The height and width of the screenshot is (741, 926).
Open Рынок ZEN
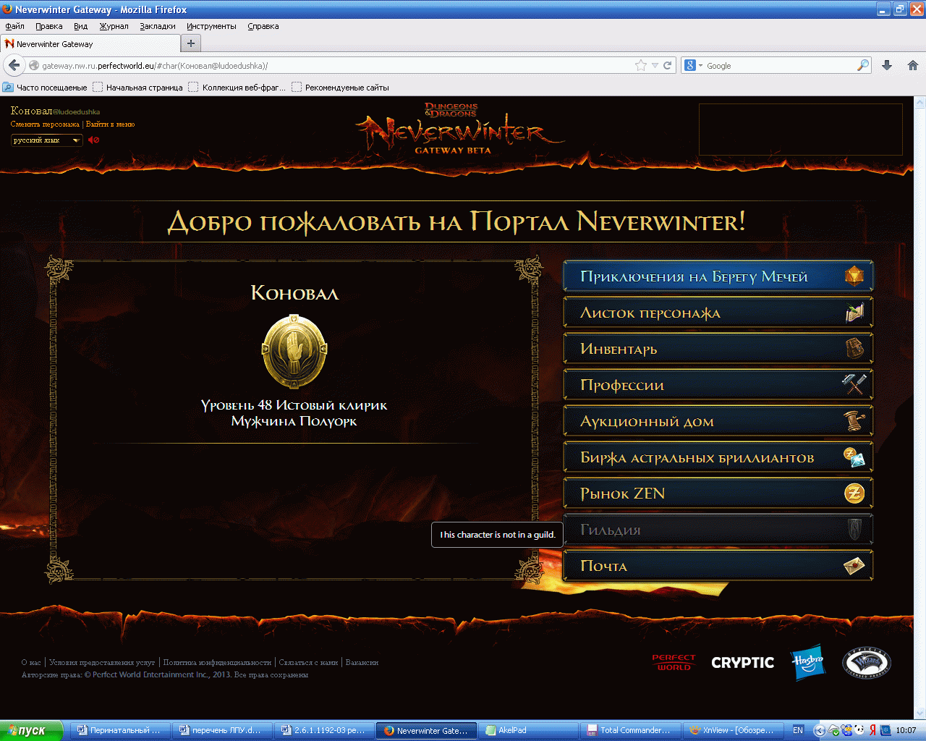click(718, 494)
